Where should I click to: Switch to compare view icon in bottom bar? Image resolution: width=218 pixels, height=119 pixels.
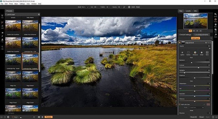16,117
